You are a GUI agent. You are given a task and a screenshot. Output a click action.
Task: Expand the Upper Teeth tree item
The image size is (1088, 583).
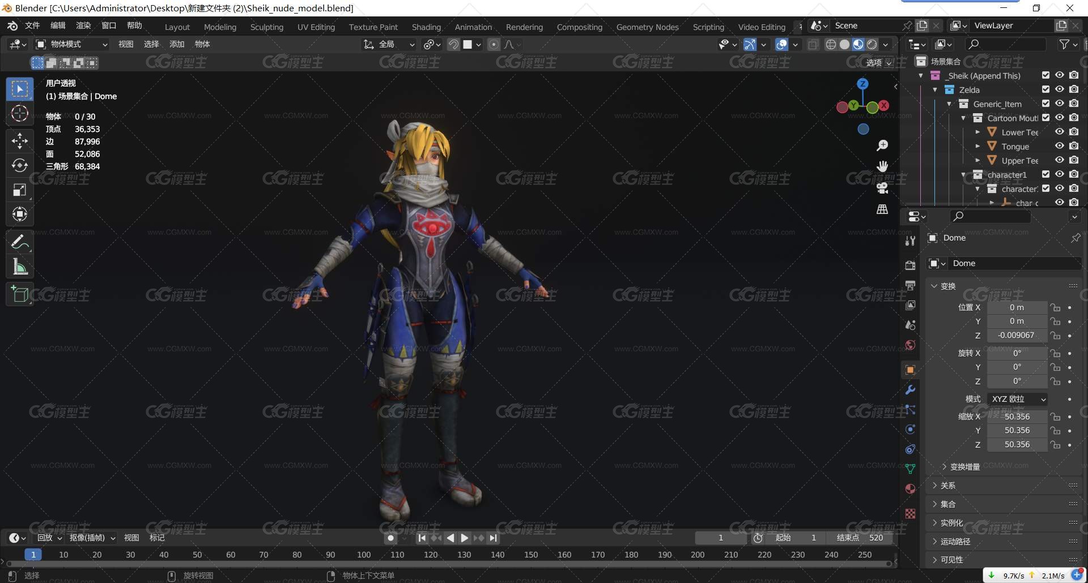coord(977,160)
